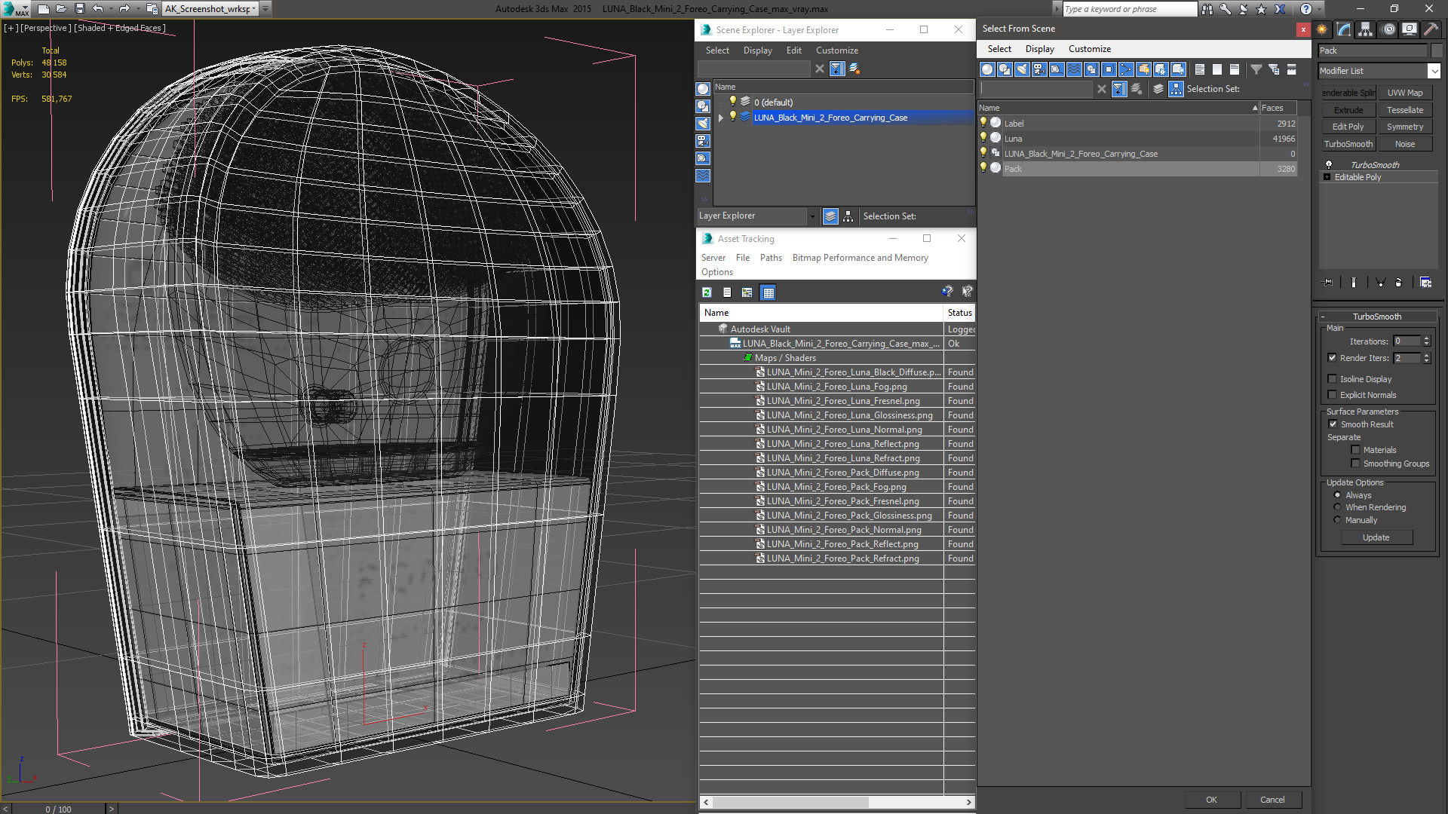Viewport: 1448px width, 814px height.
Task: Click the Save file icon in quick access toolbar
Action: point(79,9)
